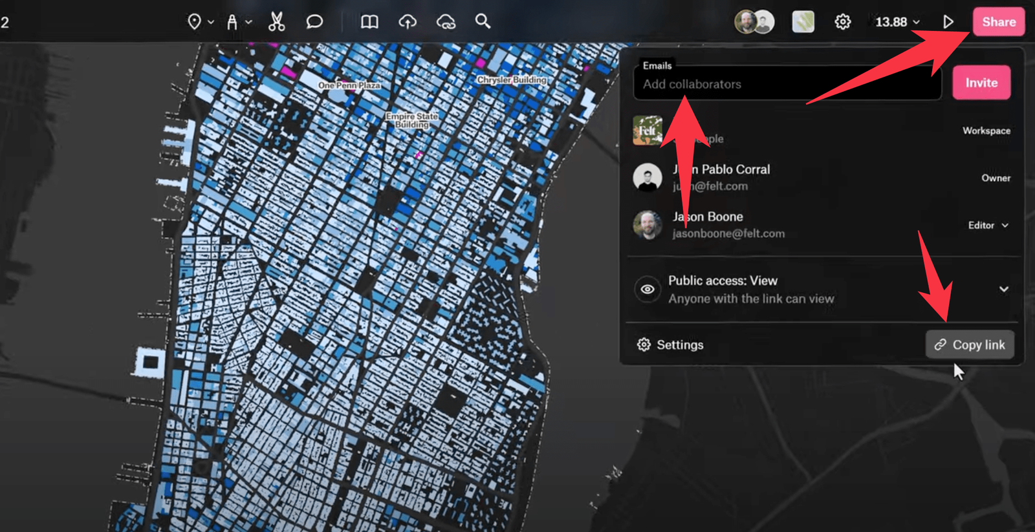Open pin tool options chevron
The image size is (1035, 532).
(211, 23)
